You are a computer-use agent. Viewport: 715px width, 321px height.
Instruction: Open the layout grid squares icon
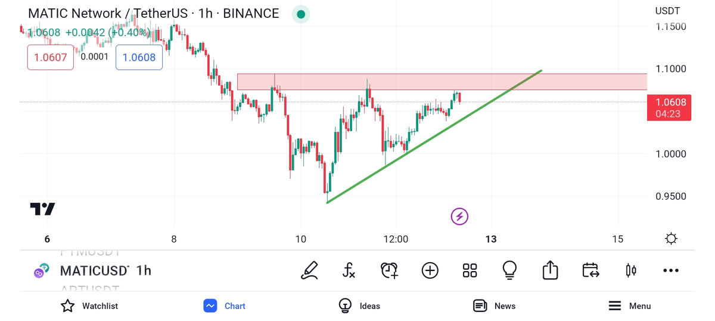coord(470,270)
